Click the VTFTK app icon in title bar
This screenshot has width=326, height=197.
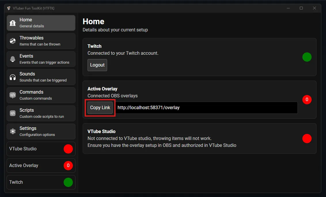click(9, 8)
